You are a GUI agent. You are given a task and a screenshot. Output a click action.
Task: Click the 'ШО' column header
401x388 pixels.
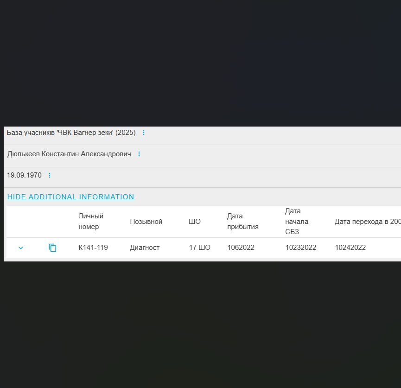[x=195, y=222]
